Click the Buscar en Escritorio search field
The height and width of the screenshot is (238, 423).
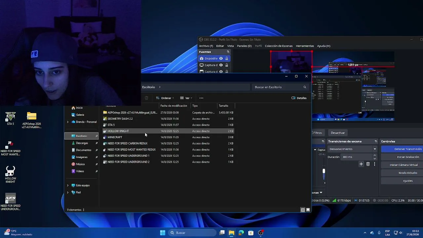tap(280, 87)
